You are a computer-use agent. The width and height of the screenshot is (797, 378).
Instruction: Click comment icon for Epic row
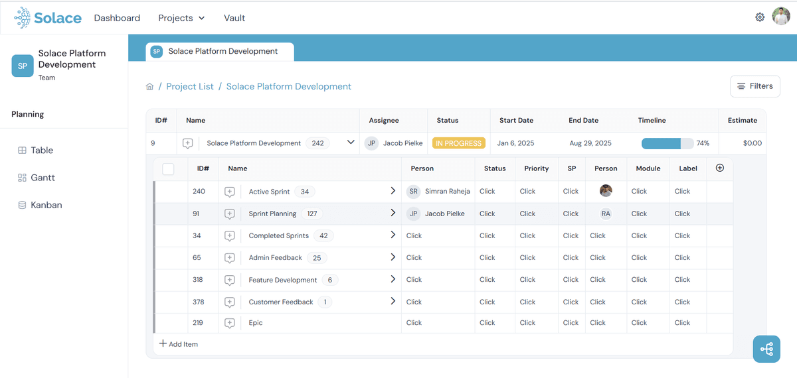pyautogui.click(x=230, y=323)
